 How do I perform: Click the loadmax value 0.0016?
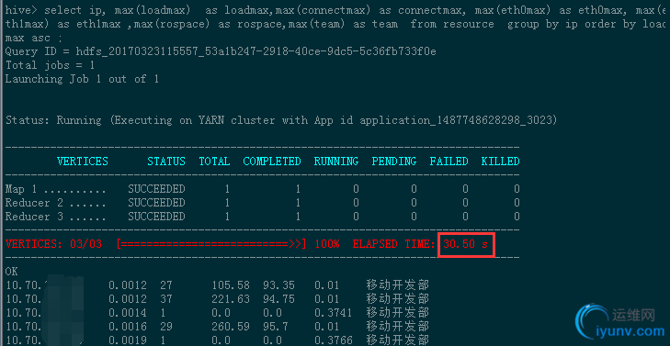[128, 327]
